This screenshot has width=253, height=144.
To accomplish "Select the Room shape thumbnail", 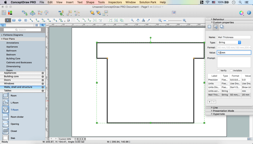I will click(x=6, y=96).
